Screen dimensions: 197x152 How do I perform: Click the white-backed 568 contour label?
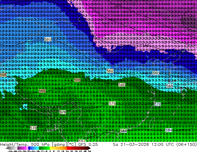[169, 86]
